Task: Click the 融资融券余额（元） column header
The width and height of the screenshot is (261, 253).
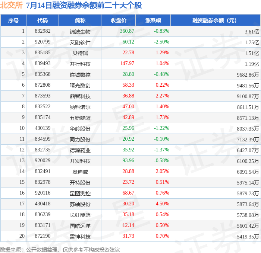Action: (216, 20)
